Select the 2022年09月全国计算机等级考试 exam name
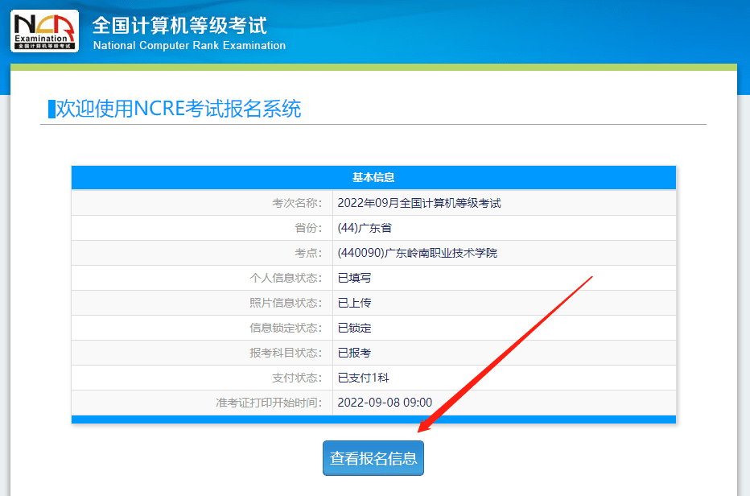 coord(419,202)
